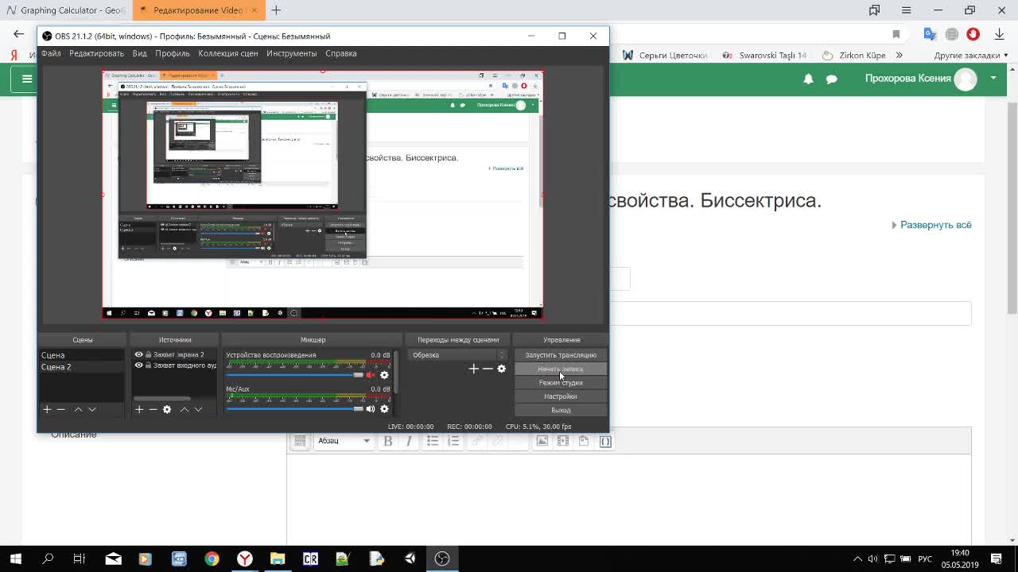This screenshot has width=1018, height=572.
Task: Open the Абзац paragraph style dropdown
Action: click(x=344, y=441)
